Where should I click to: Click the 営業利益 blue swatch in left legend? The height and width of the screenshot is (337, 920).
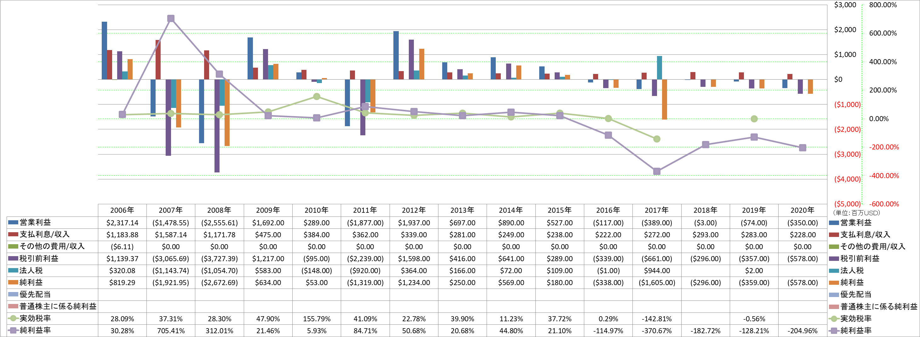pyautogui.click(x=13, y=222)
